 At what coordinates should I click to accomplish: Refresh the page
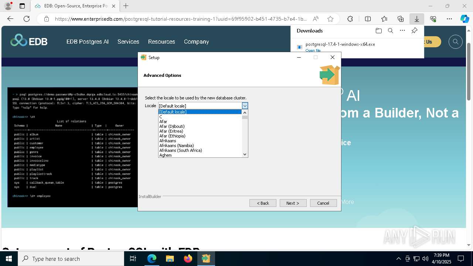point(27,19)
